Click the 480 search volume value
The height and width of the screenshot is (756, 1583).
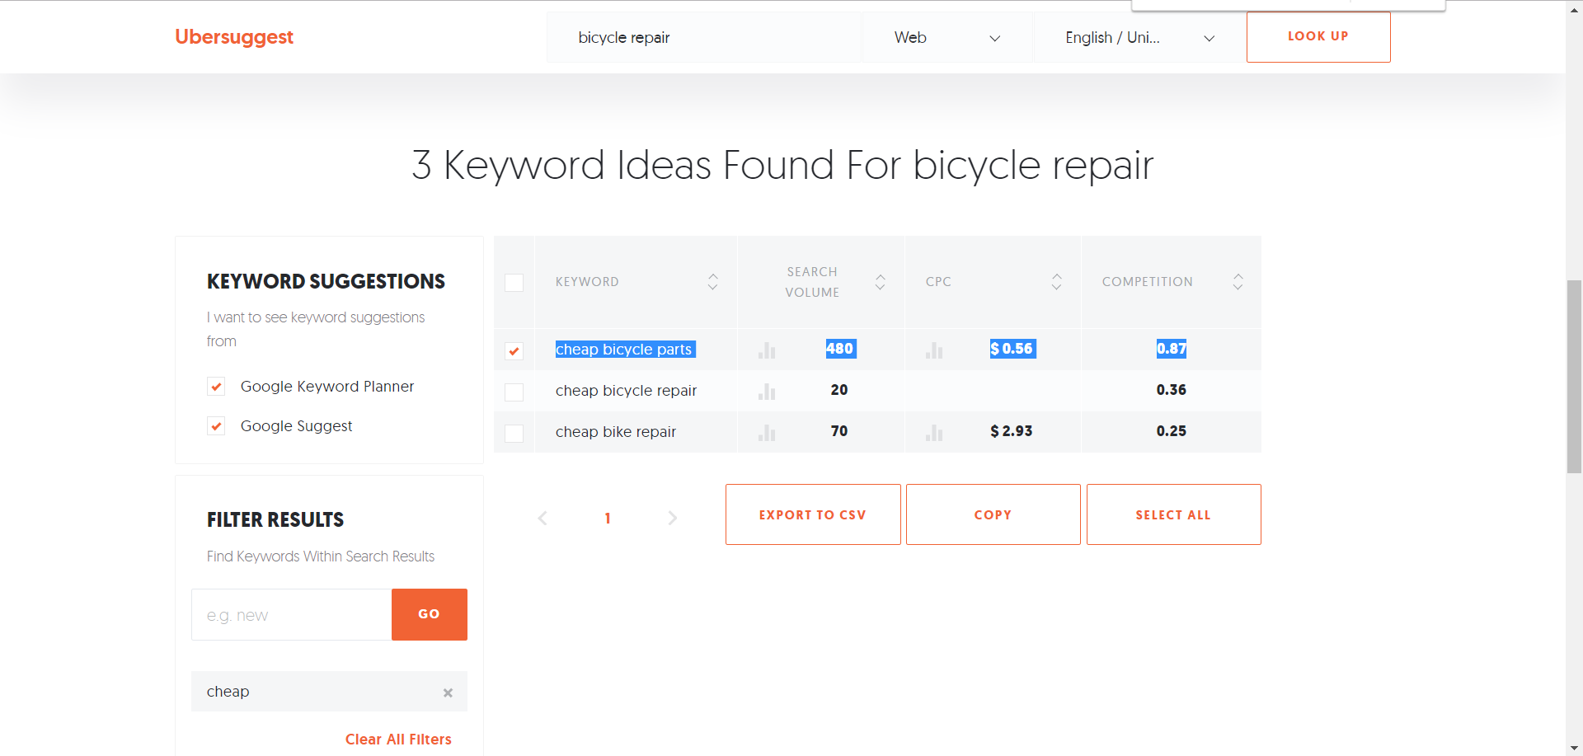(840, 349)
